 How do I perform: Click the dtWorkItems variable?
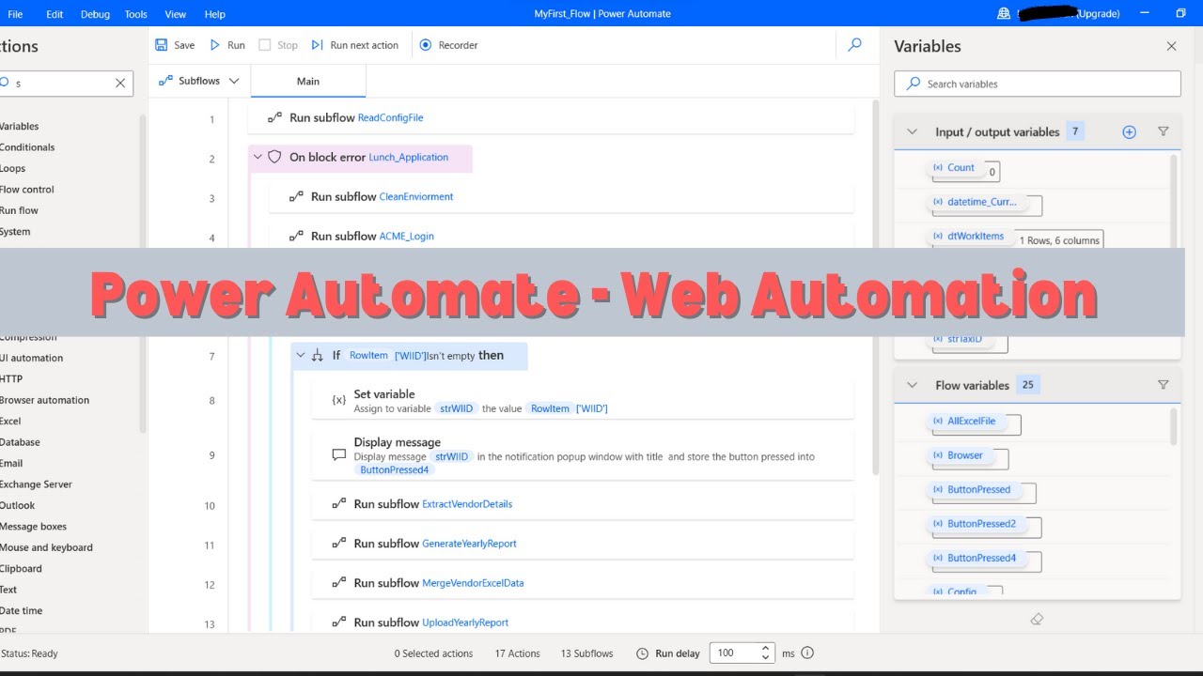(x=969, y=237)
